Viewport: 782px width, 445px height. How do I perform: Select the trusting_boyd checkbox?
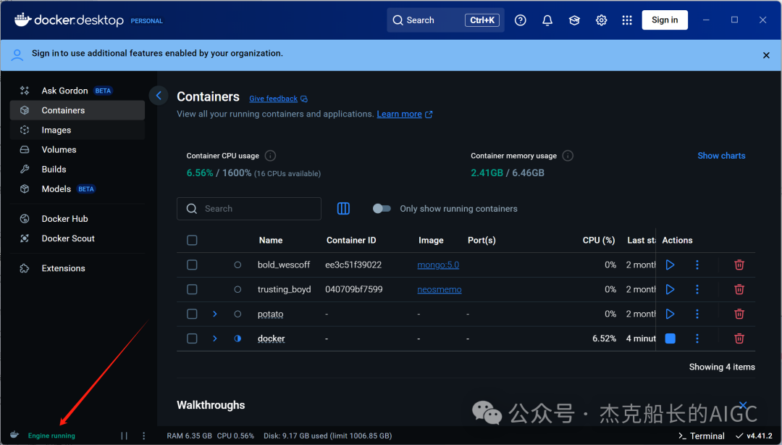tap(192, 289)
